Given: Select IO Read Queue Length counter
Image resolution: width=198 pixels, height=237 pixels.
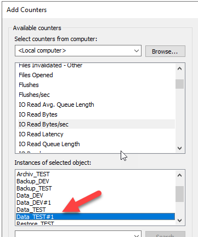Looking at the screenshot, I should click(x=49, y=144).
